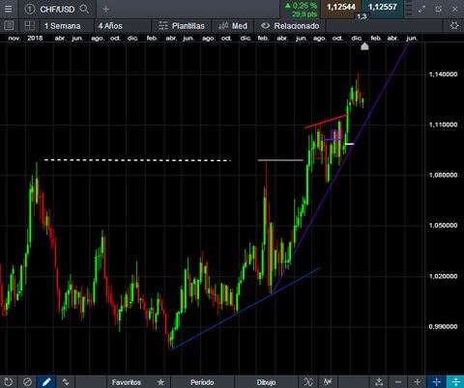Screen dimensions: 464x388
Task: Toggle the crosshair cursor button
Action: tap(436, 382)
